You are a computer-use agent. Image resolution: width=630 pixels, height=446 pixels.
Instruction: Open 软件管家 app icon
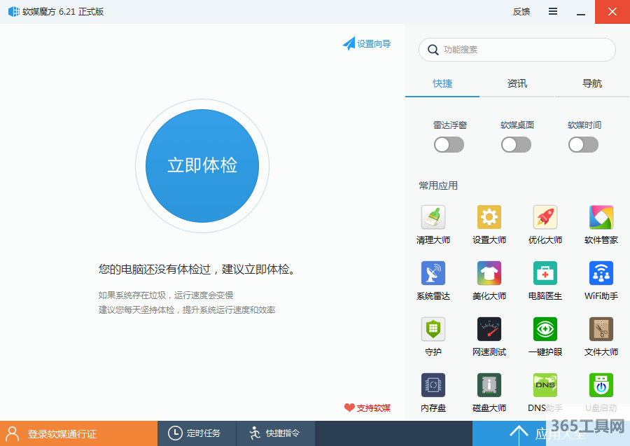[x=601, y=218]
